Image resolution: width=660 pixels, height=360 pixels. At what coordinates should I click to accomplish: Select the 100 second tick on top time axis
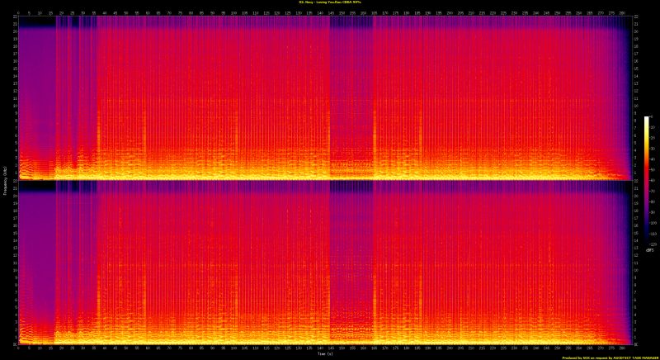click(x=234, y=12)
